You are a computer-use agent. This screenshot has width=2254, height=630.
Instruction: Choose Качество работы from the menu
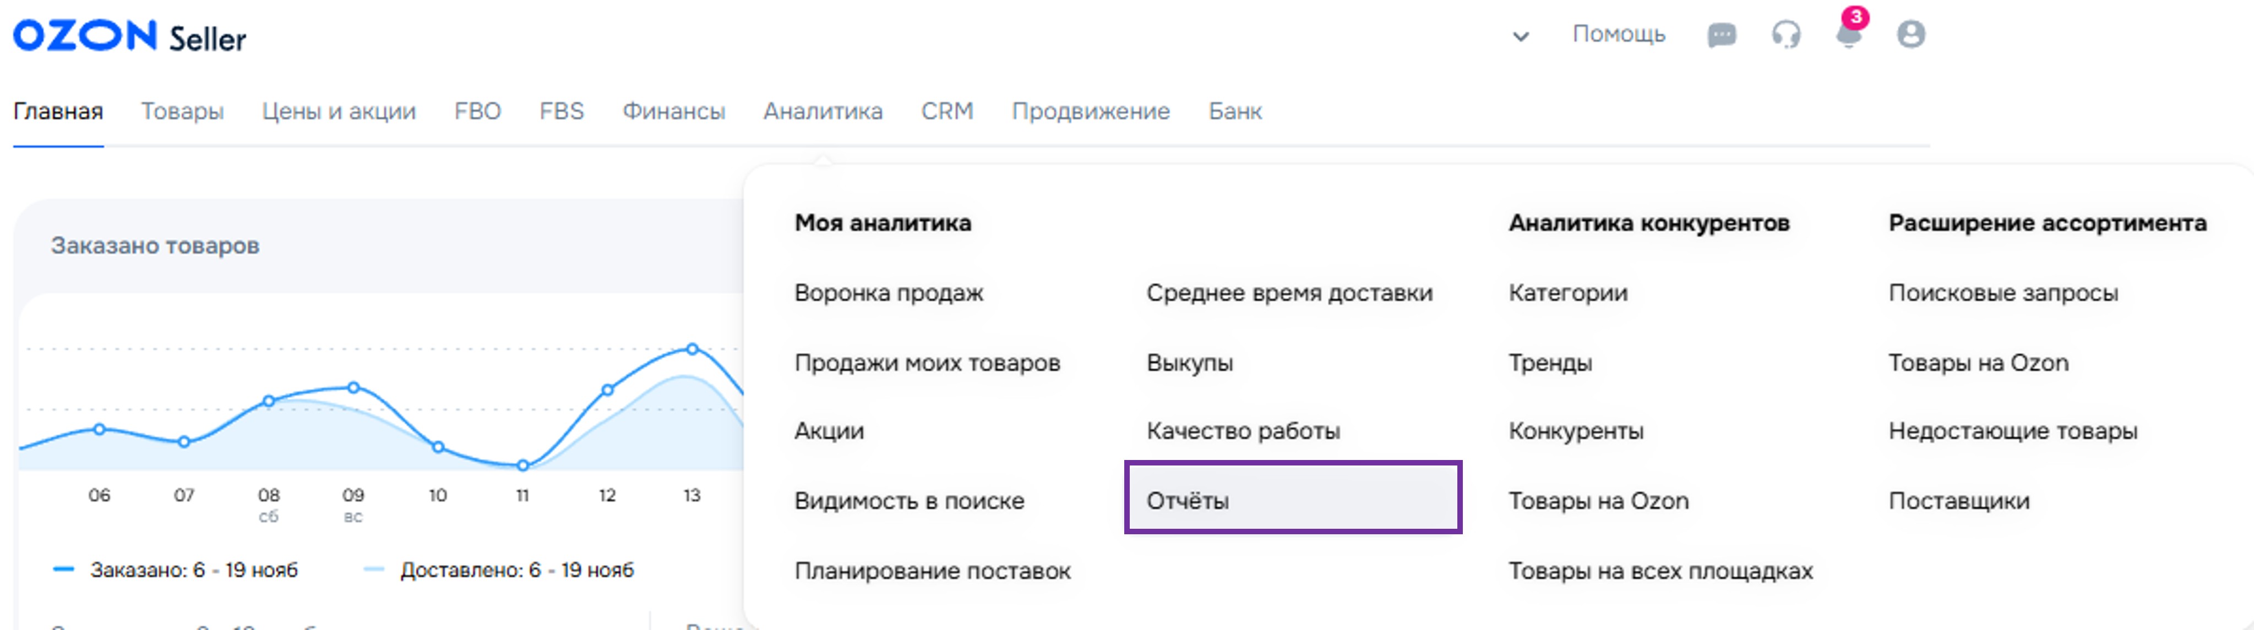(1243, 430)
